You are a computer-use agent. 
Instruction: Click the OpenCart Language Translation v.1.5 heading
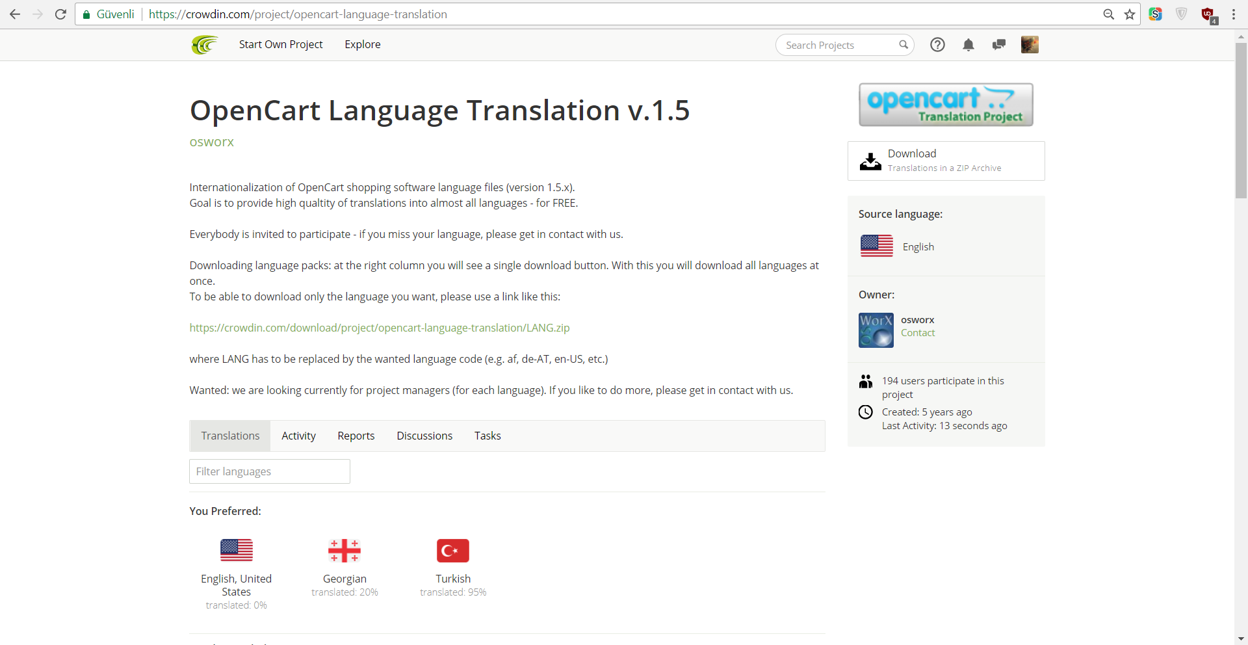pos(439,111)
